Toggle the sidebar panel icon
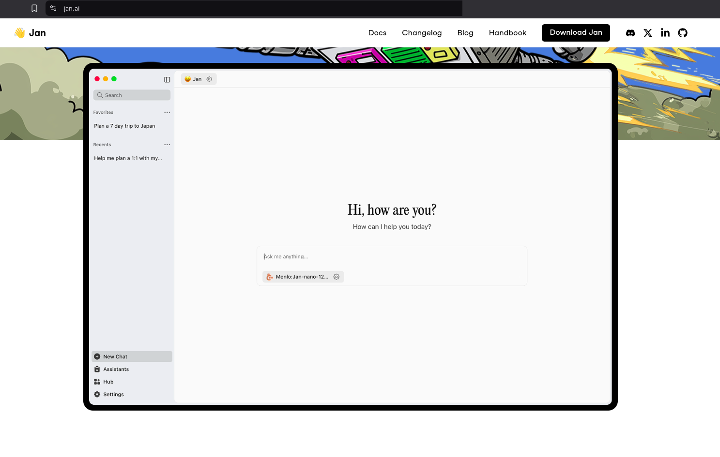Screen dimensions: 720x457 coord(167,79)
